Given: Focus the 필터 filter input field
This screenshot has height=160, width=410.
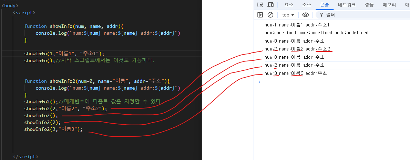Looking at the screenshot, I should click(363, 15).
